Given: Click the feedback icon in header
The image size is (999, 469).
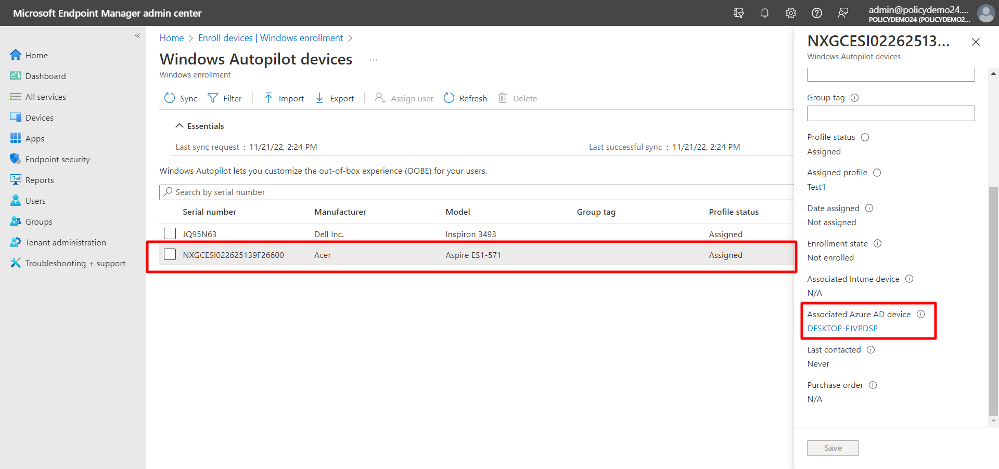Looking at the screenshot, I should [x=842, y=13].
